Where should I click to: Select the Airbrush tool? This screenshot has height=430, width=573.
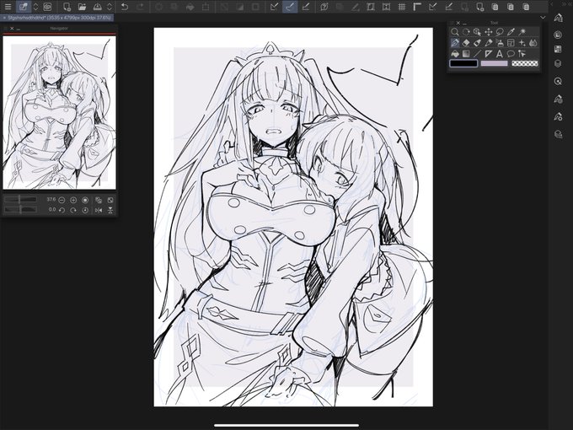500,43
